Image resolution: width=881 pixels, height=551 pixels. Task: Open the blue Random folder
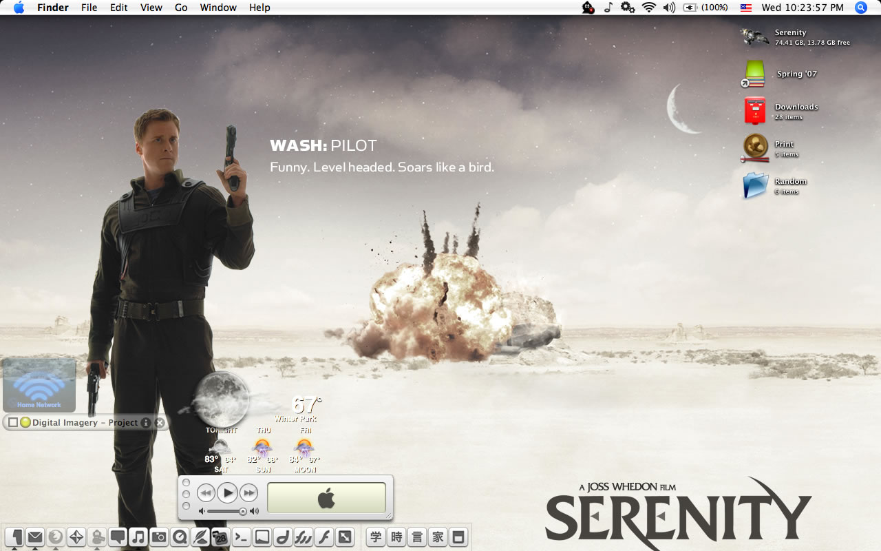[755, 185]
